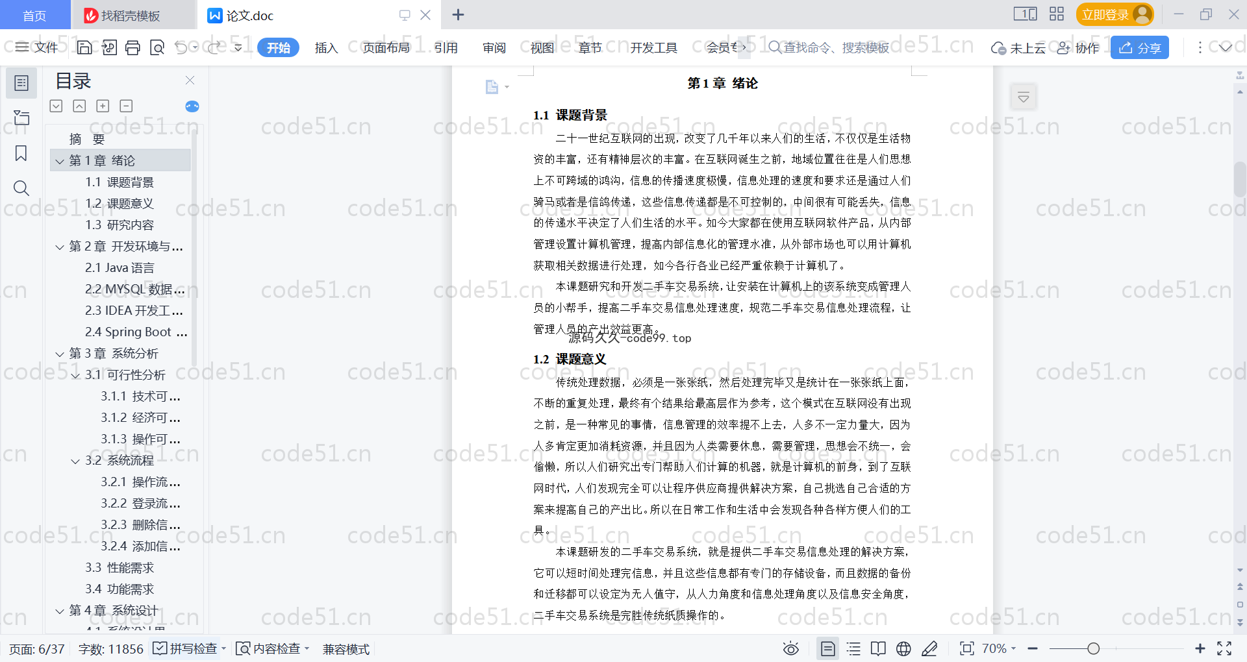Collapse the 第1章 绪论 tree node
Viewport: 1247px width, 662px height.
[x=60, y=161]
